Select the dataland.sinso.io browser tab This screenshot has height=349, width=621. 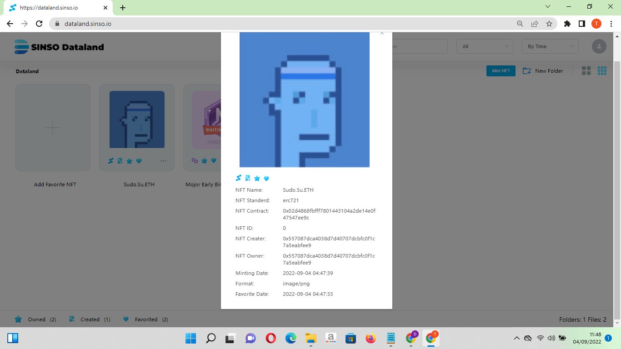pyautogui.click(x=59, y=8)
